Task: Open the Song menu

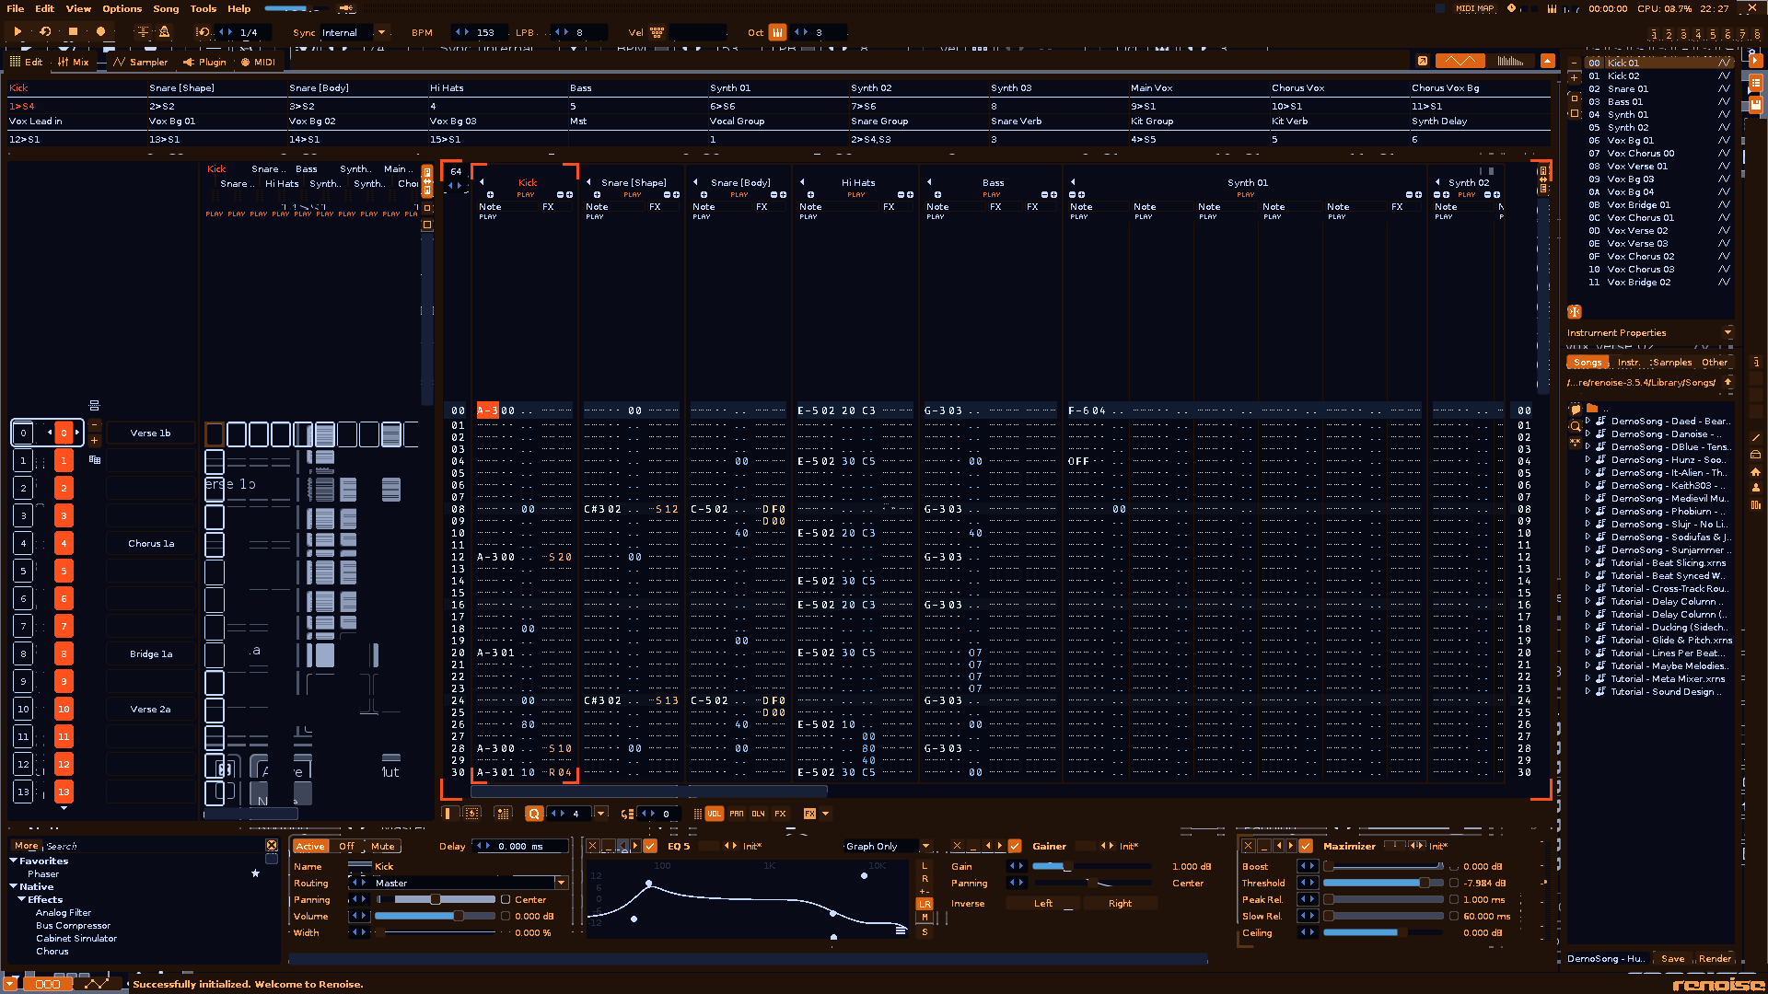Action: pyautogui.click(x=166, y=8)
